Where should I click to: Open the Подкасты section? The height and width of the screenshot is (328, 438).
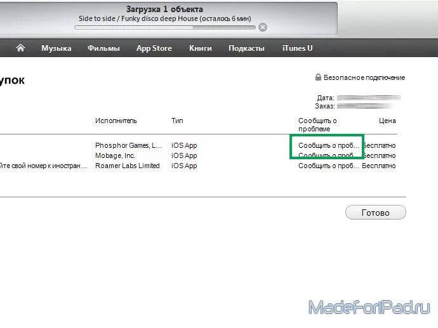pos(246,48)
